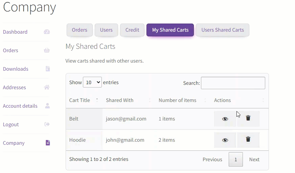Select pagination page 1 button

click(x=236, y=159)
